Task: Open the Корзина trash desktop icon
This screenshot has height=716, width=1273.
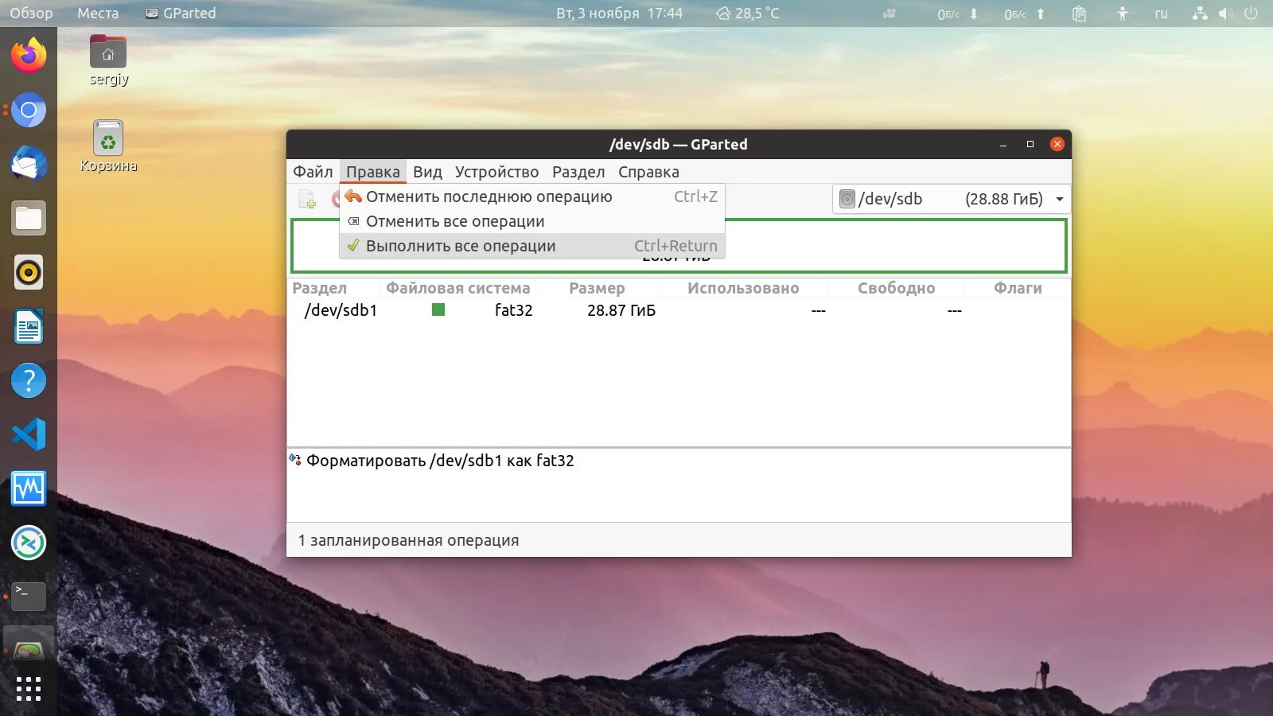Action: [108, 146]
